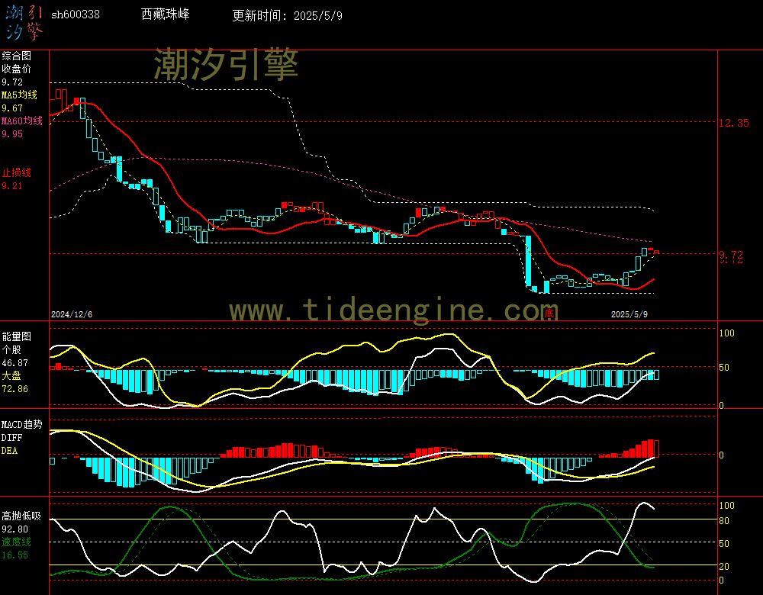Image resolution: width=763 pixels, height=595 pixels.
Task: Click the 100 axis label in energy panel
Action: [726, 333]
